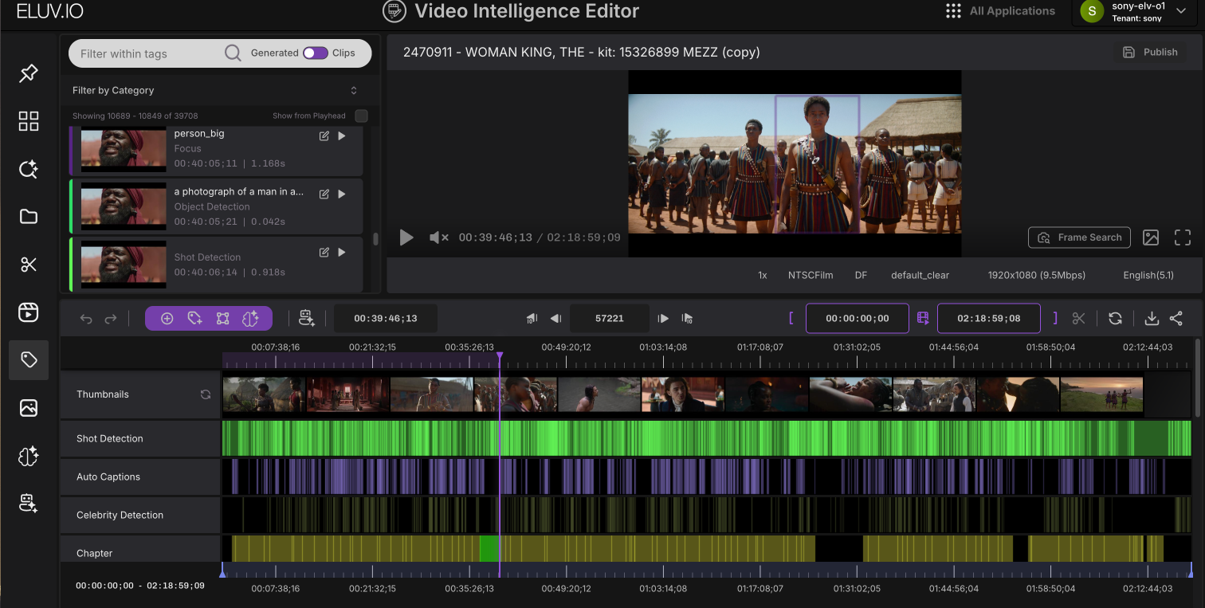The width and height of the screenshot is (1205, 608).
Task: Click the refresh icon in timeline toolbar
Action: (1115, 319)
